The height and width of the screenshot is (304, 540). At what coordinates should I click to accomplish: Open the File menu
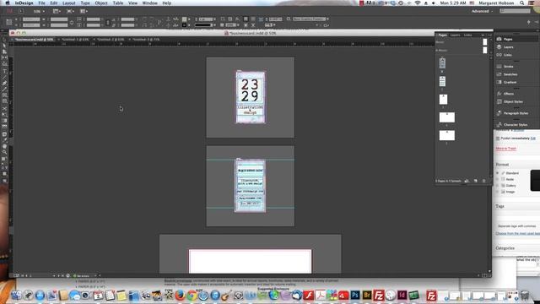click(x=41, y=3)
